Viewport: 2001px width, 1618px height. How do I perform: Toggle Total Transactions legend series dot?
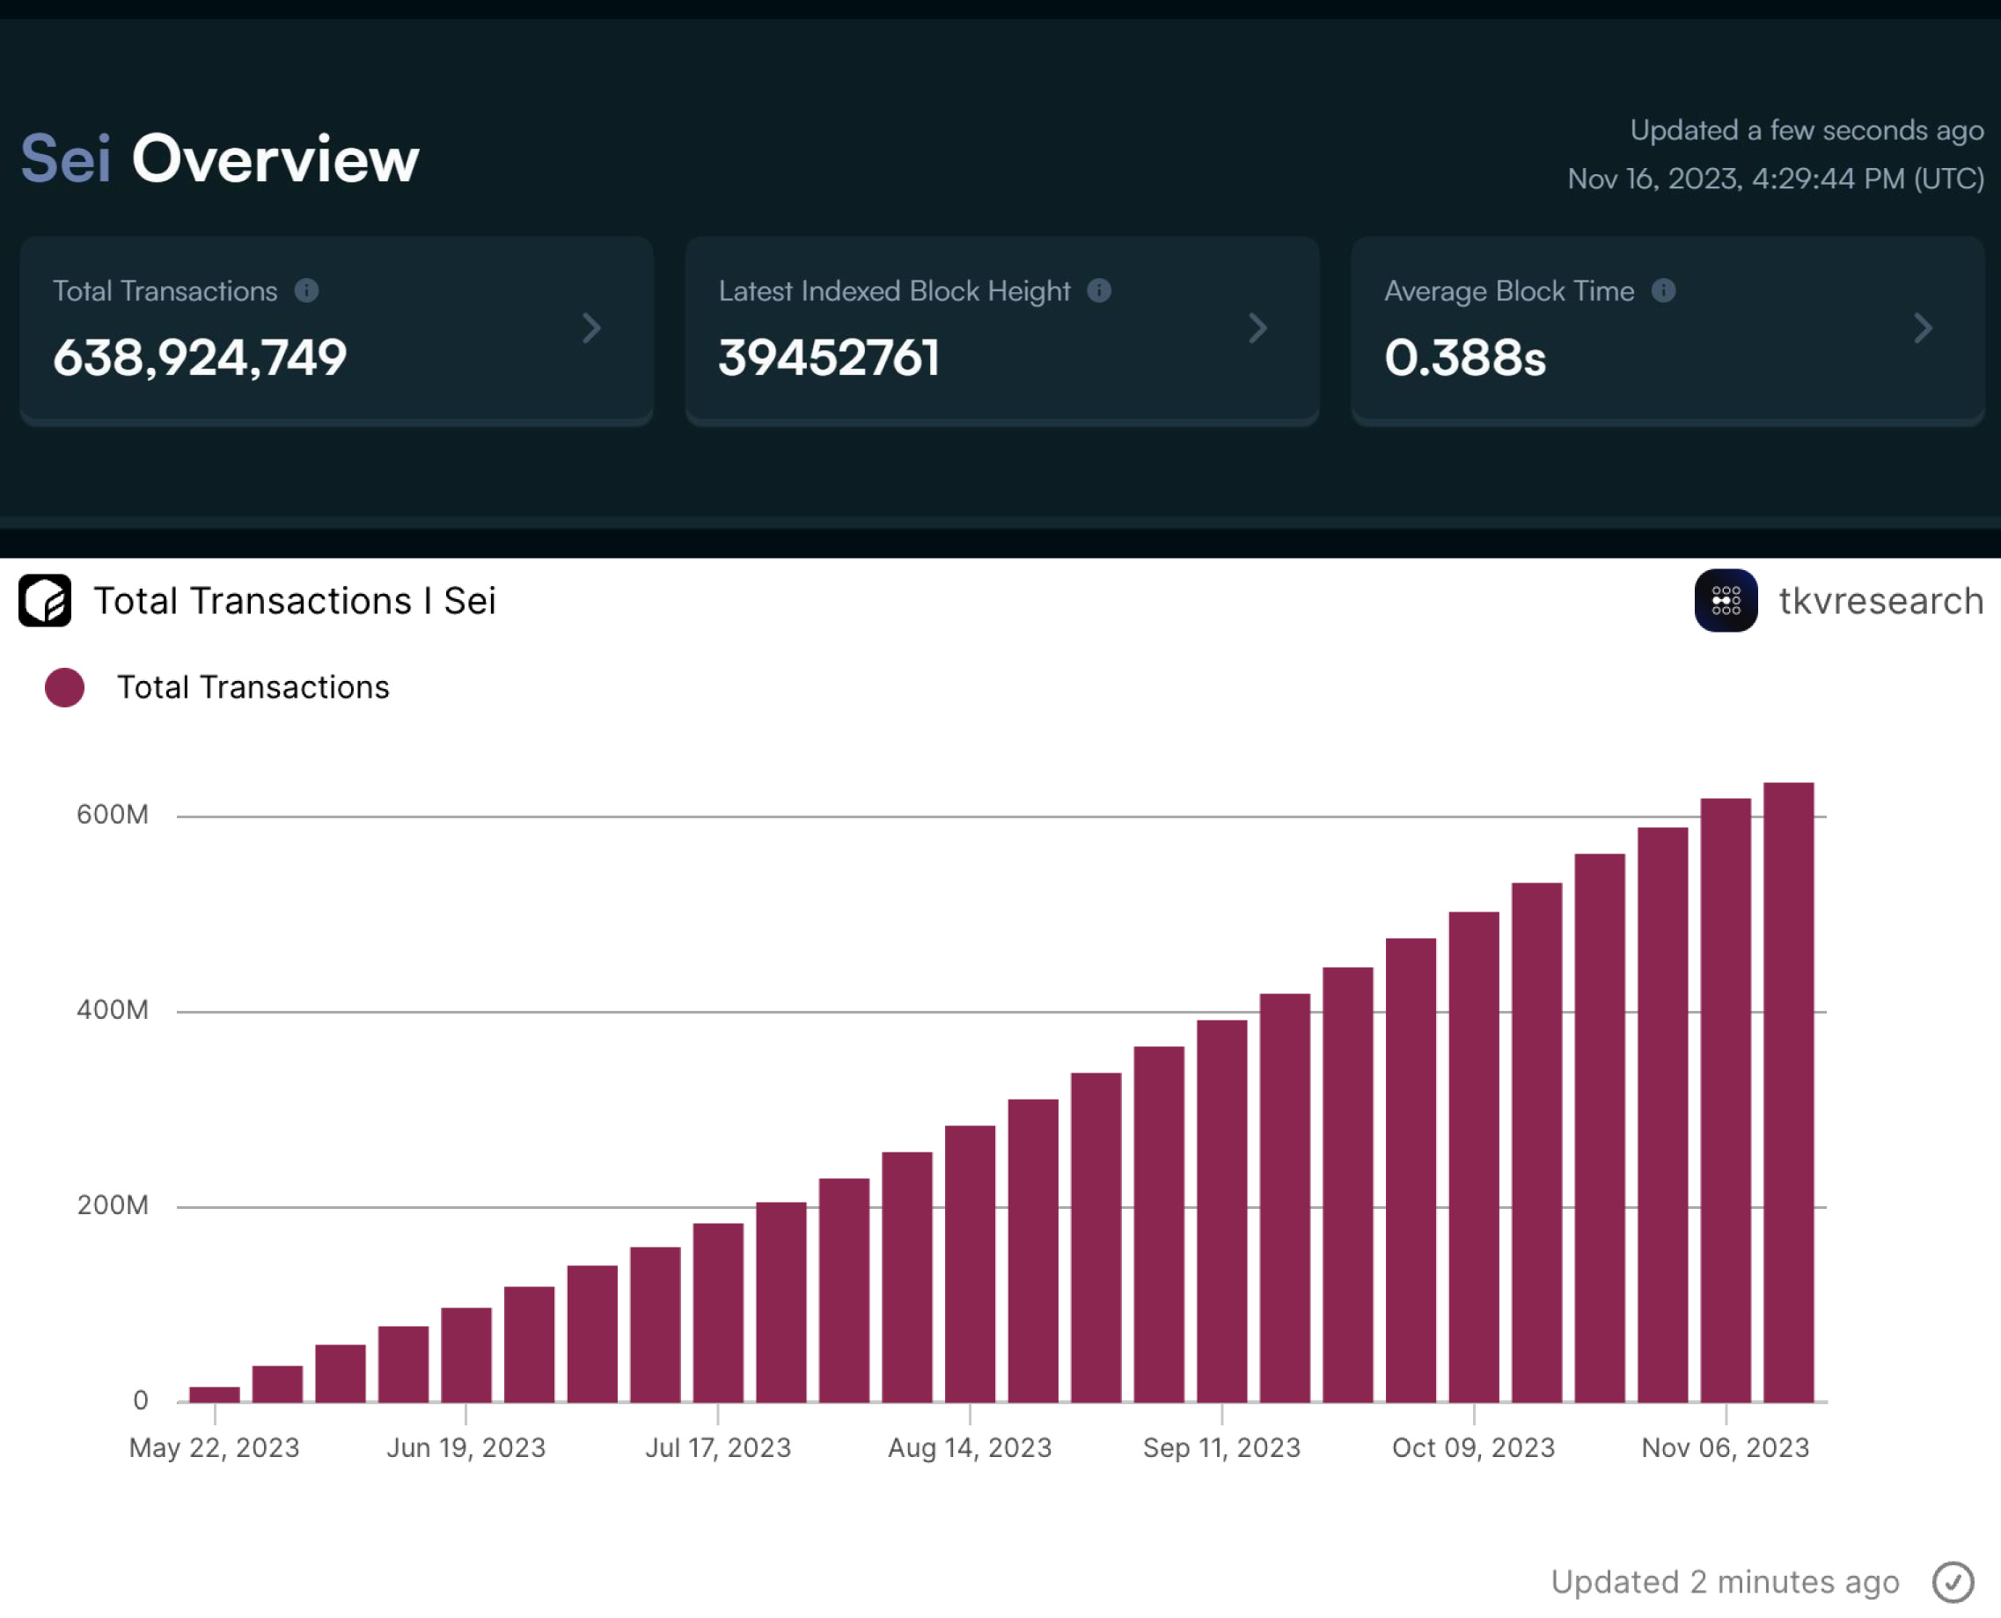pyautogui.click(x=64, y=688)
